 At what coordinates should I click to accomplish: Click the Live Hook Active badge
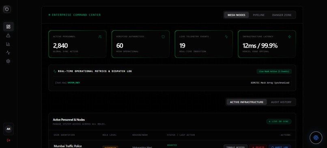click(274, 71)
